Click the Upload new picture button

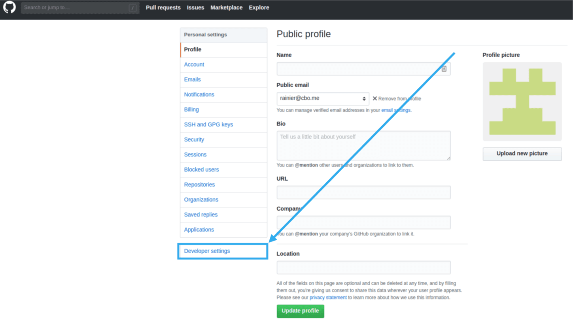click(522, 154)
